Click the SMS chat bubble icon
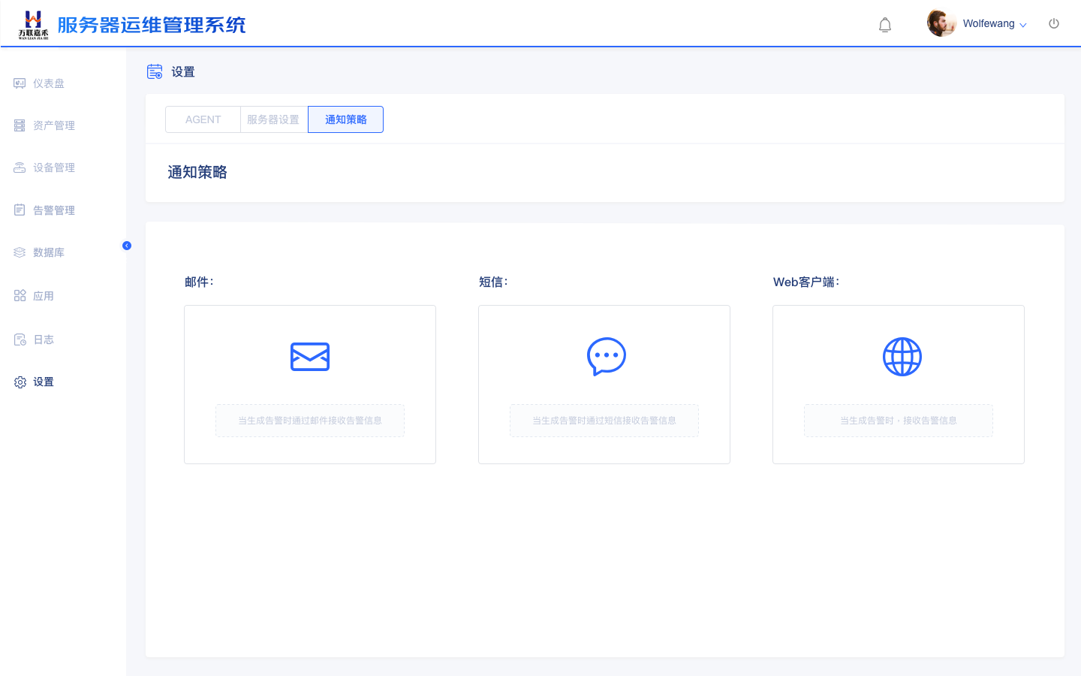This screenshot has width=1081, height=676. 606,357
